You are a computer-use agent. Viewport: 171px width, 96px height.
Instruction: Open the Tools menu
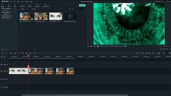[18, 2]
